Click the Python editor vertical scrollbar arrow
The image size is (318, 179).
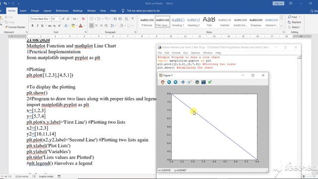point(299,57)
